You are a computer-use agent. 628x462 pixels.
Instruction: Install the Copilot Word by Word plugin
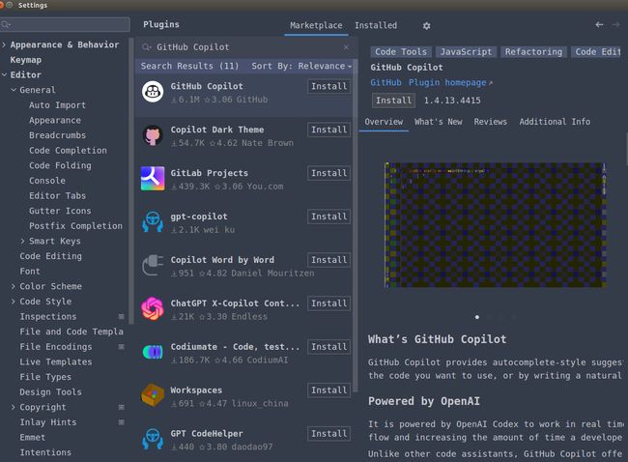[x=328, y=260]
